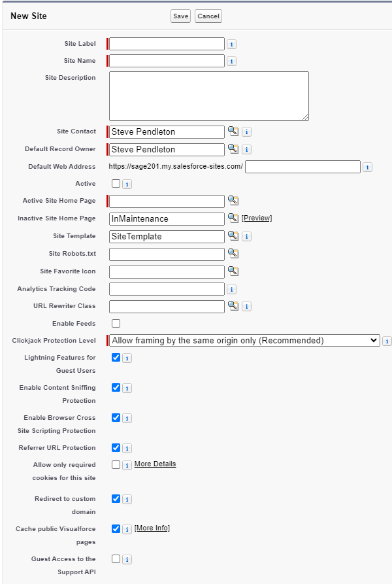Open Site Favorite Icon lookup
This screenshot has height=584, width=392.
(233, 271)
